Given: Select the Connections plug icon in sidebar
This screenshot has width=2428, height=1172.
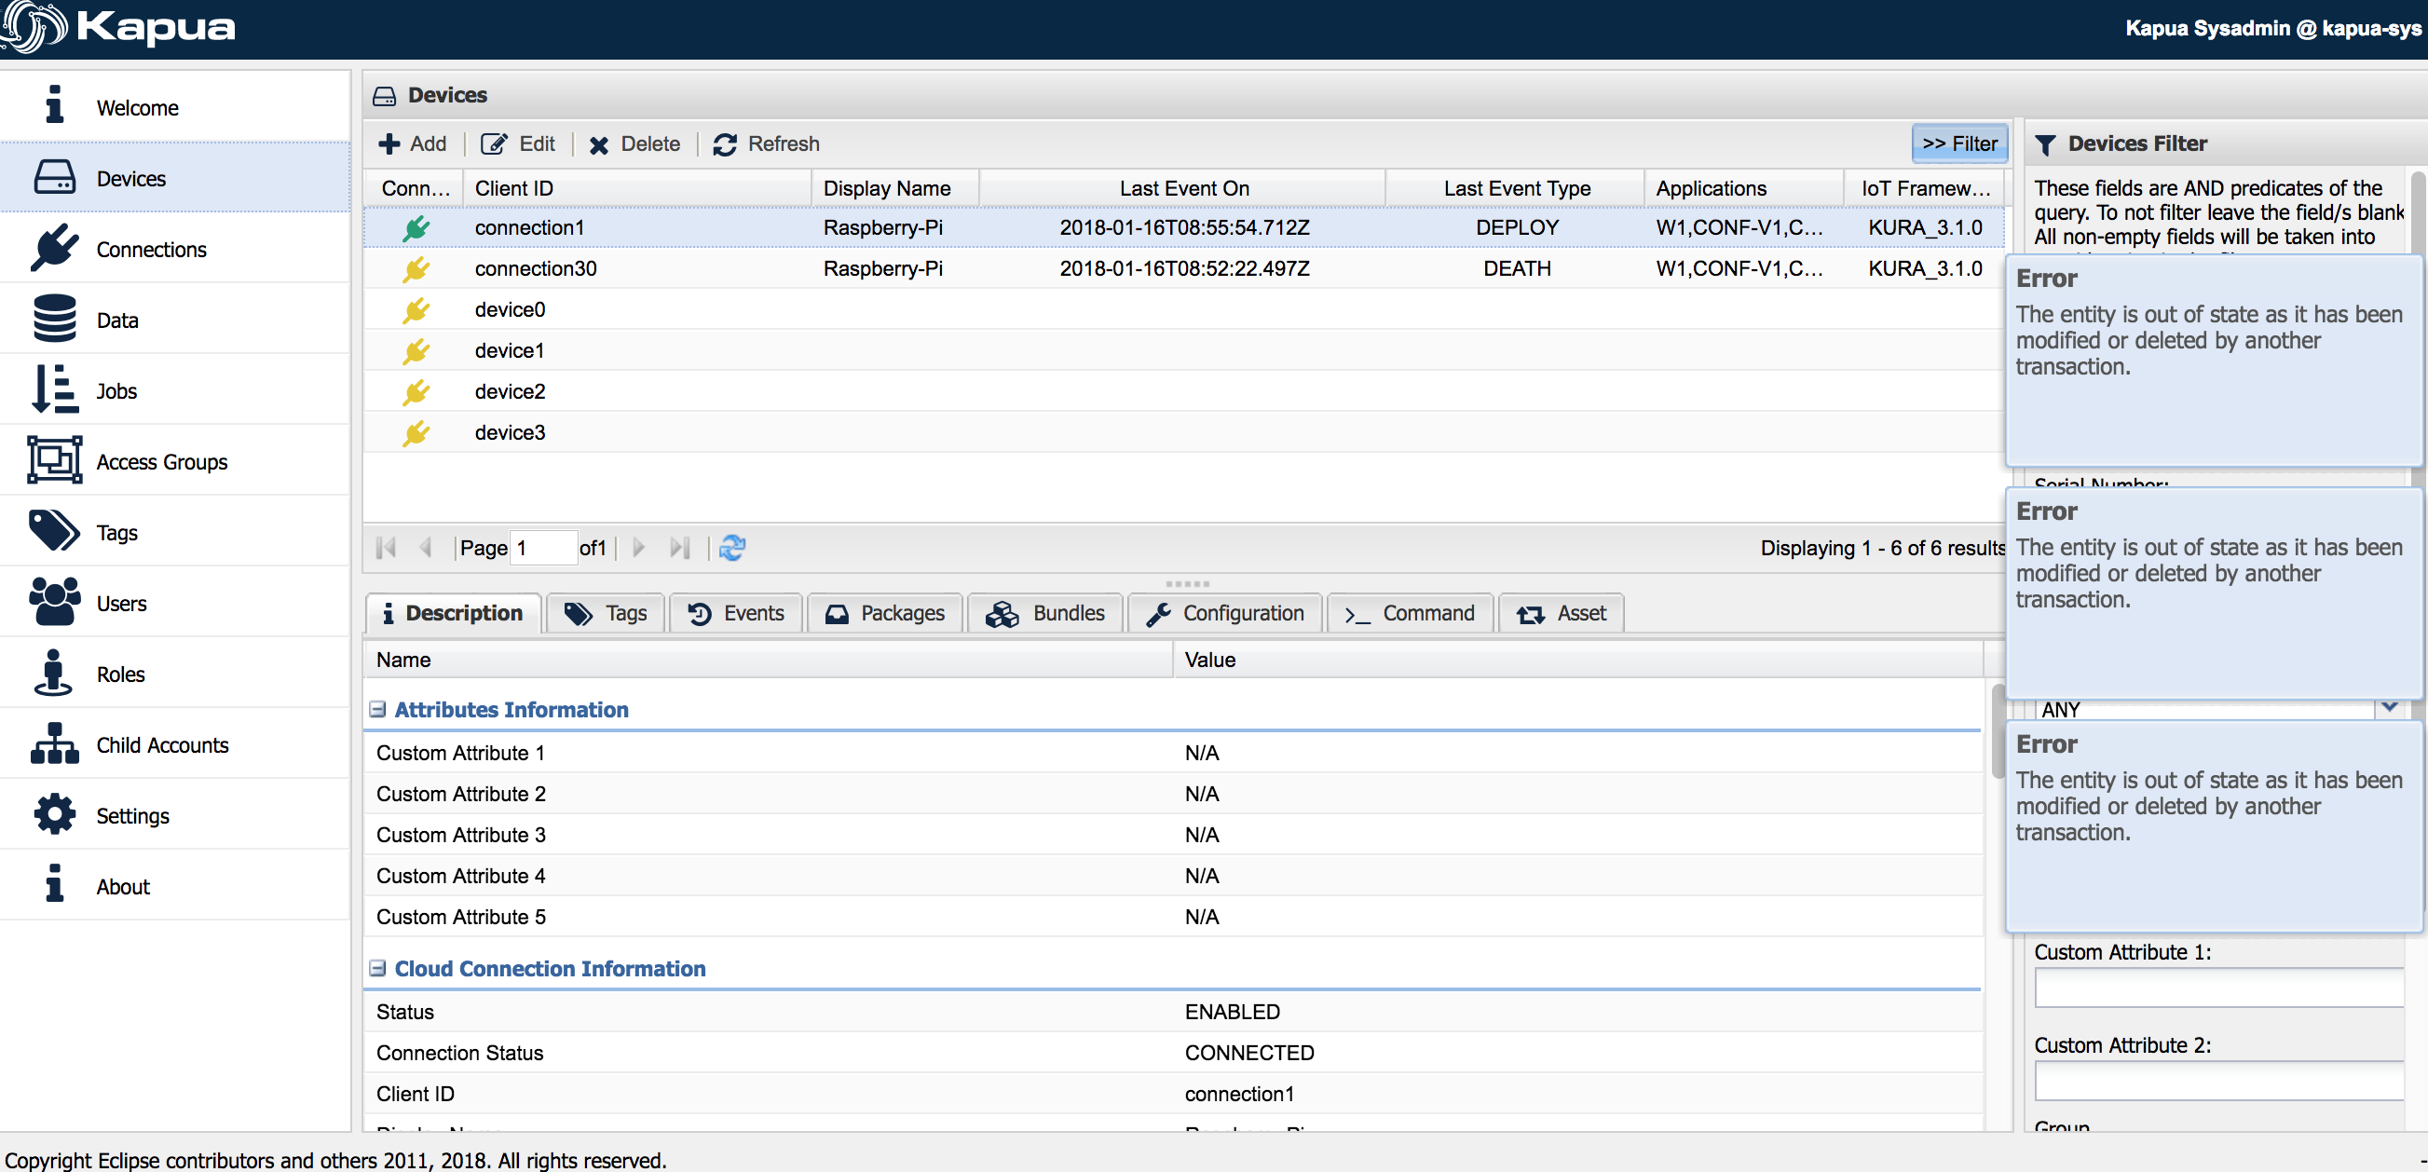Looking at the screenshot, I should pos(54,248).
